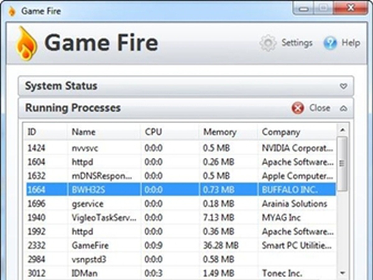The image size is (373, 280).
Task: Click the process list scroll up arrow
Action: [343, 130]
